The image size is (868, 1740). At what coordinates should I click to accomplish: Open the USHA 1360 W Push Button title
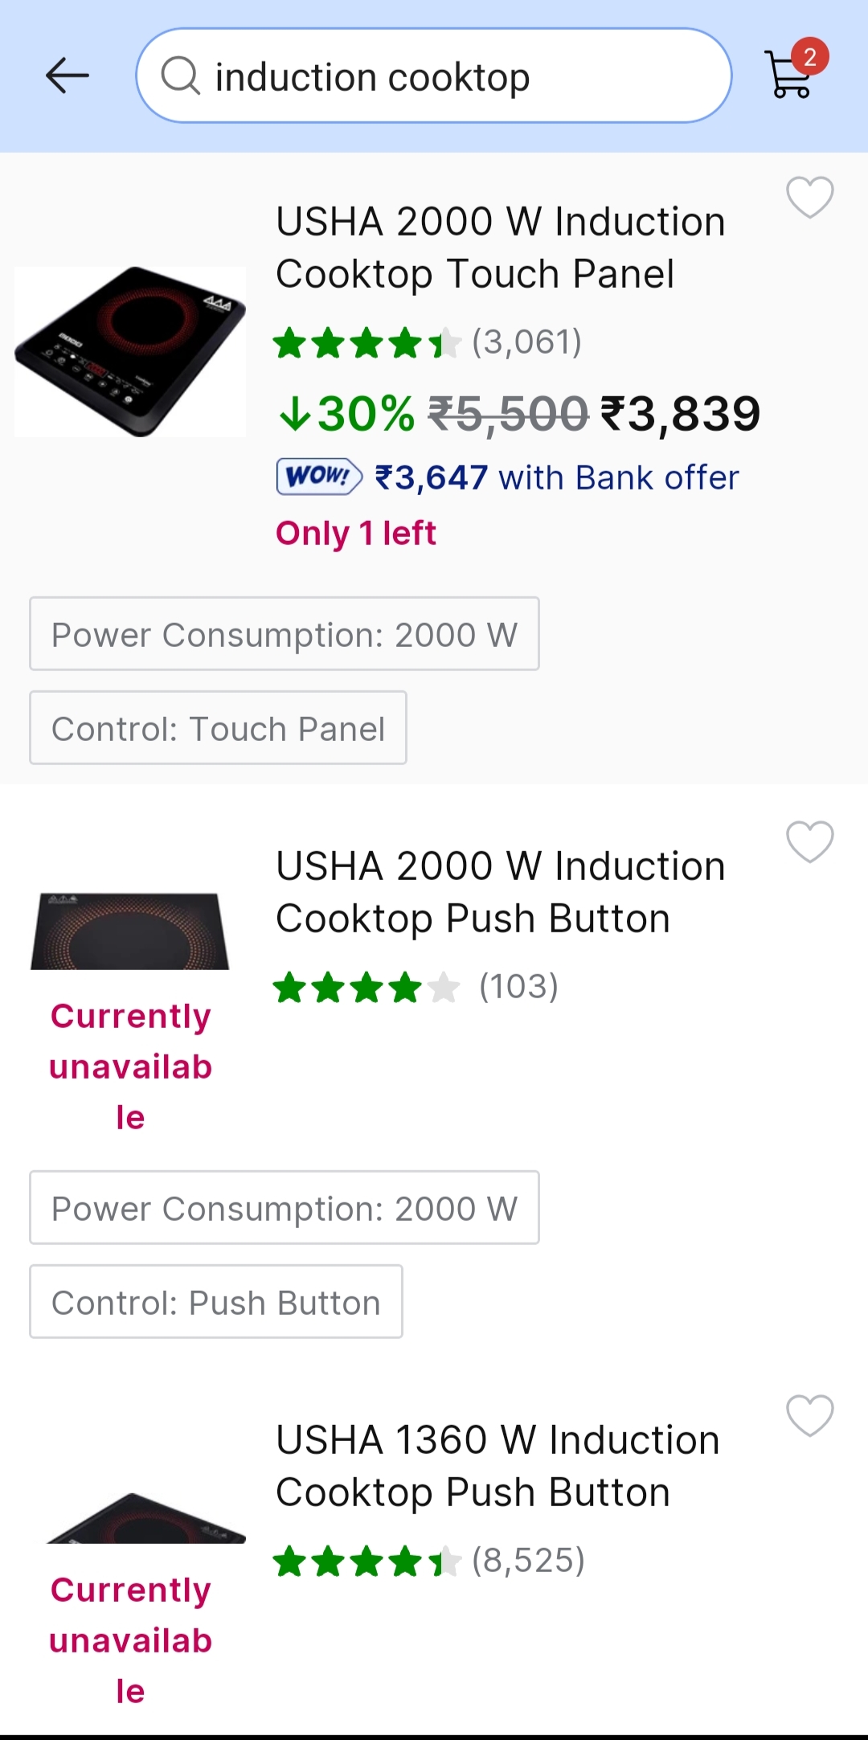[x=498, y=1466]
